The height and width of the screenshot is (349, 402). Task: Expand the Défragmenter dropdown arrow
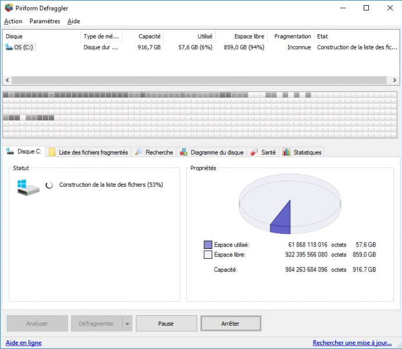[127, 323]
